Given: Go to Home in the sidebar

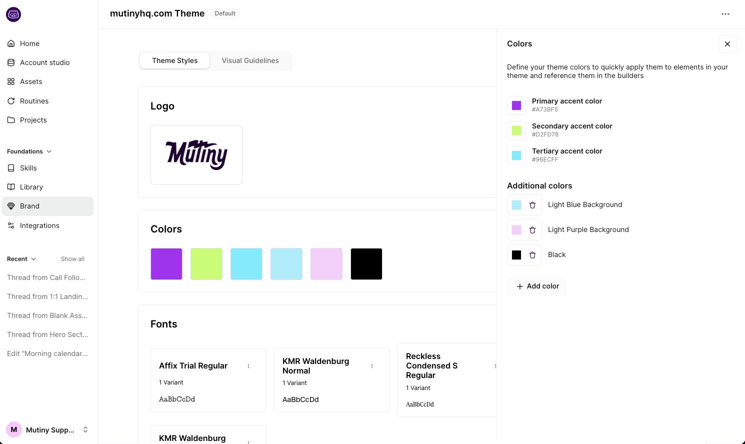Looking at the screenshot, I should coord(48,43).
